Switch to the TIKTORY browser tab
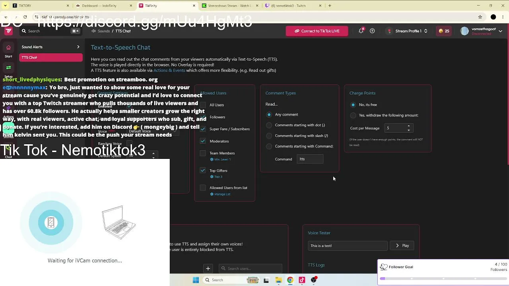The image size is (509, 286). pyautogui.click(x=40, y=6)
